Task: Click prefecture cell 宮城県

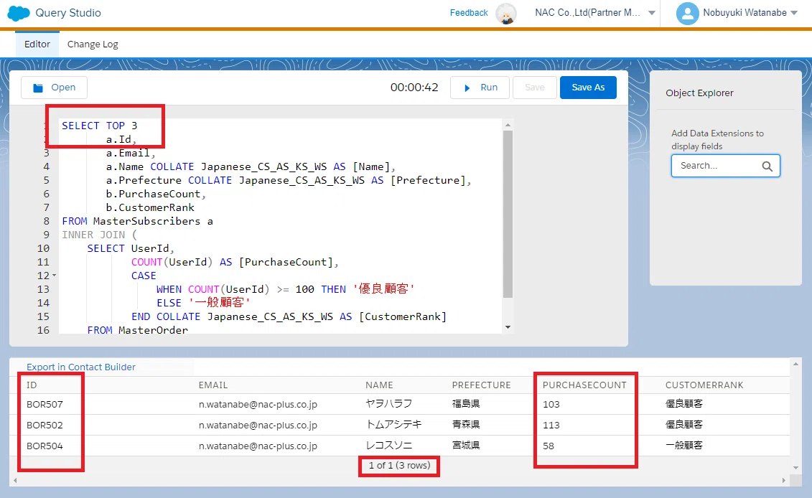Action: click(465, 445)
